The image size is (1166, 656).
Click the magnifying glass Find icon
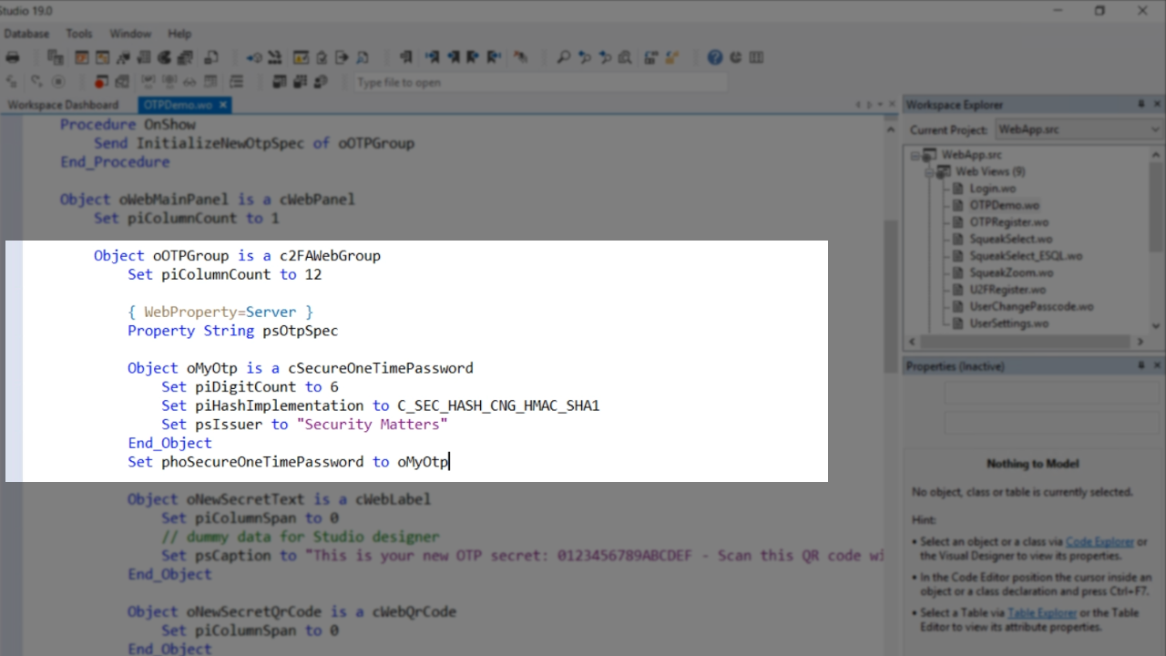point(564,57)
